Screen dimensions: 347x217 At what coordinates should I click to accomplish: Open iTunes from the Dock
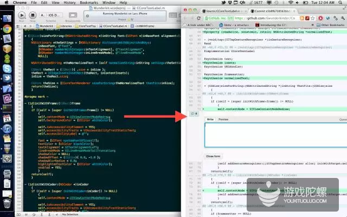(7, 129)
